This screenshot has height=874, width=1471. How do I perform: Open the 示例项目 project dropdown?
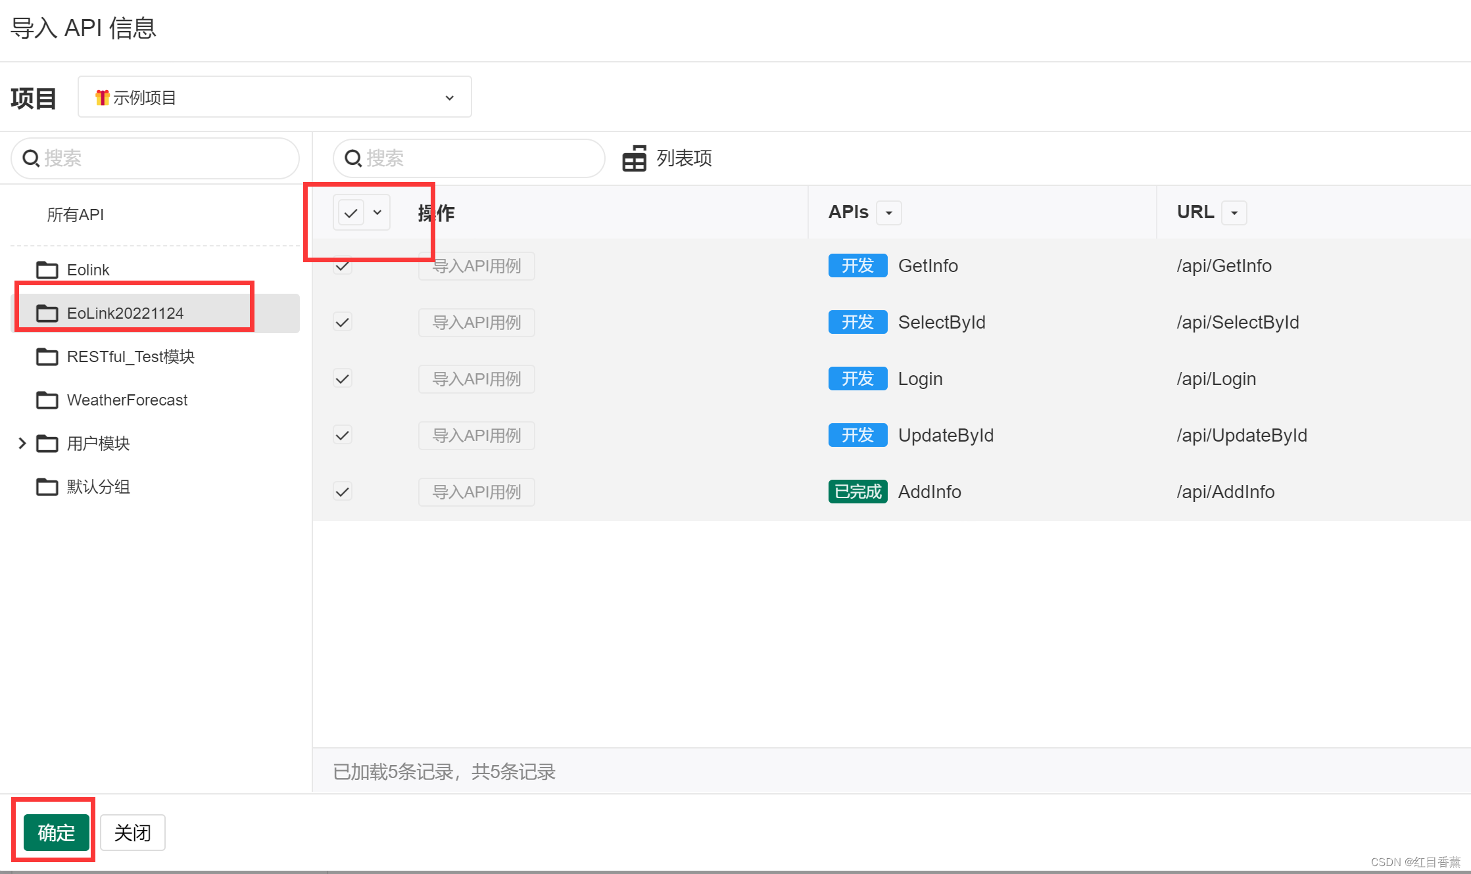275,97
